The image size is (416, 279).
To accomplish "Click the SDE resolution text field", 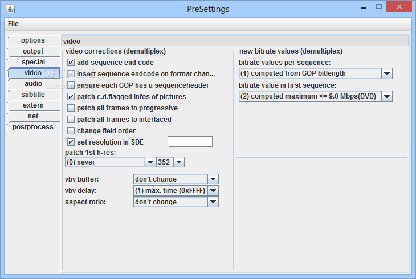I will click(190, 142).
